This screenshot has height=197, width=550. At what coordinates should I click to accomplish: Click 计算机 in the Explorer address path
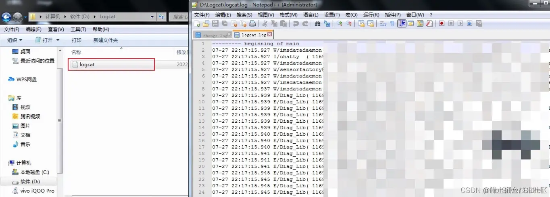[53, 17]
